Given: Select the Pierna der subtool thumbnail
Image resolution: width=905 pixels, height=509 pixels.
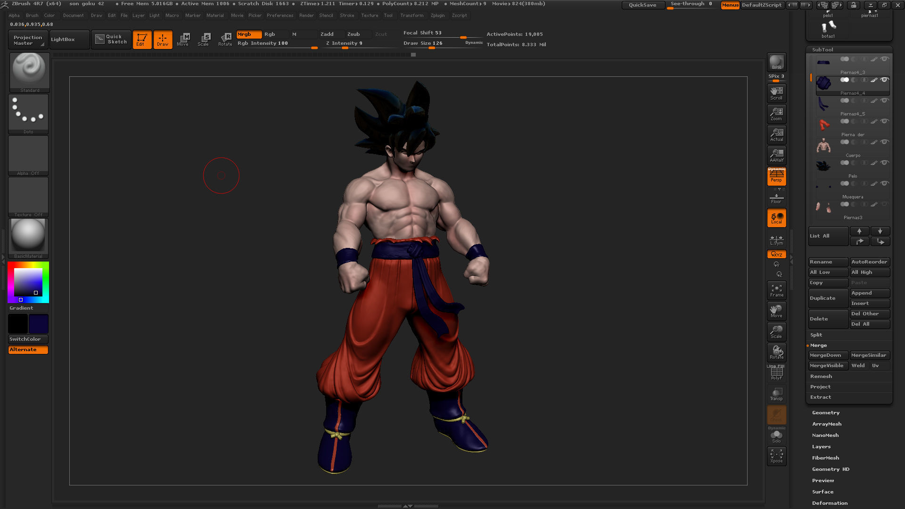Looking at the screenshot, I should (824, 125).
